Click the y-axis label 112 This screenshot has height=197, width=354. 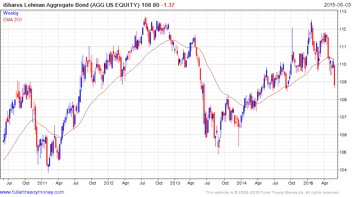(343, 29)
